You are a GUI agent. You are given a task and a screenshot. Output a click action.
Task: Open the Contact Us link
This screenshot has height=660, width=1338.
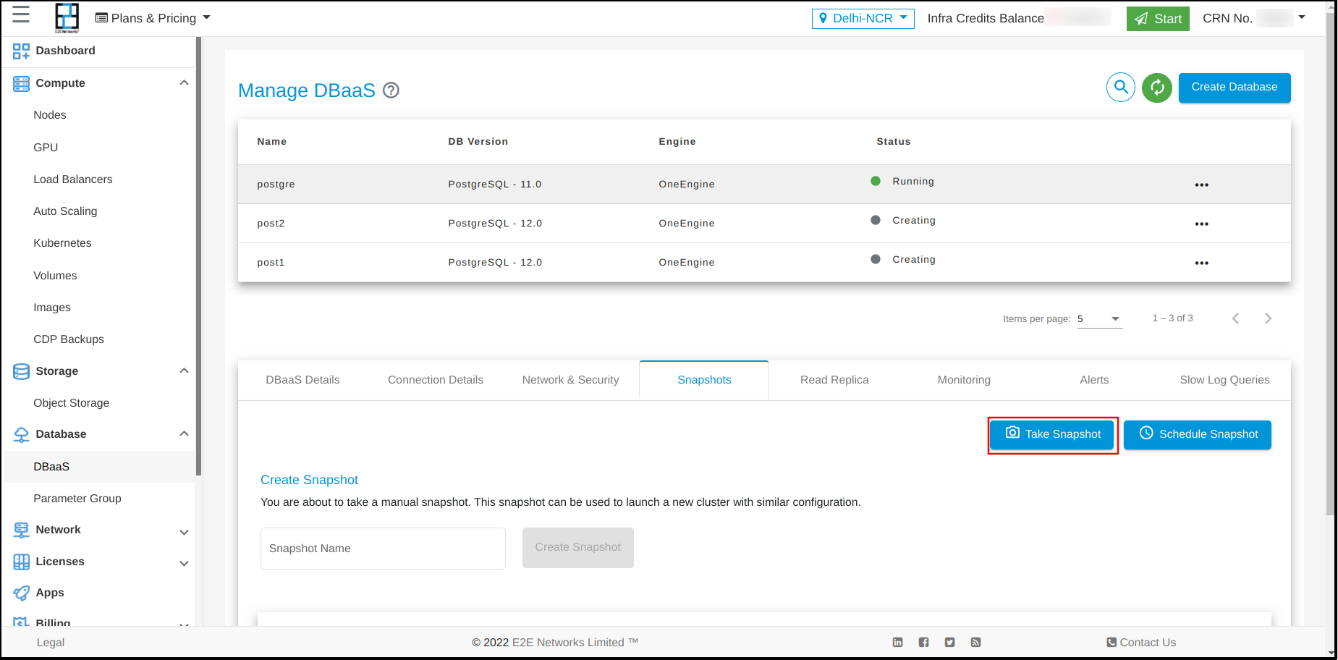(x=1141, y=643)
